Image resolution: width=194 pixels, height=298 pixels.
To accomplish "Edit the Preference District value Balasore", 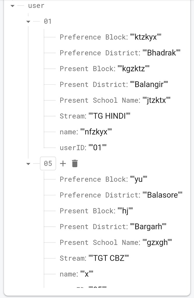I will [163, 195].
